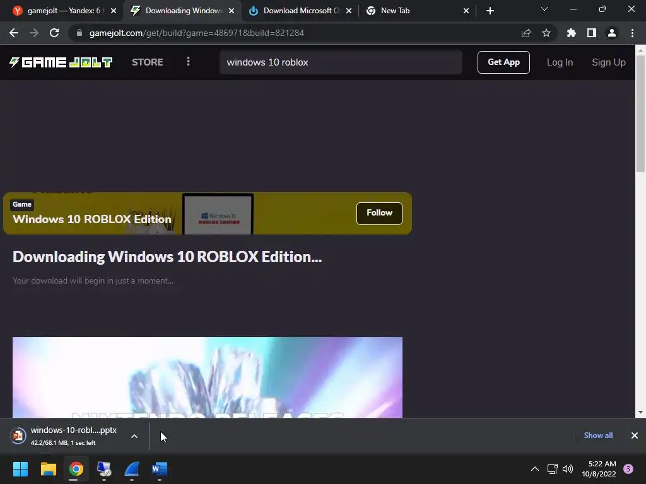The image size is (646, 484).
Task: Click Show all downloads link
Action: tap(598, 435)
